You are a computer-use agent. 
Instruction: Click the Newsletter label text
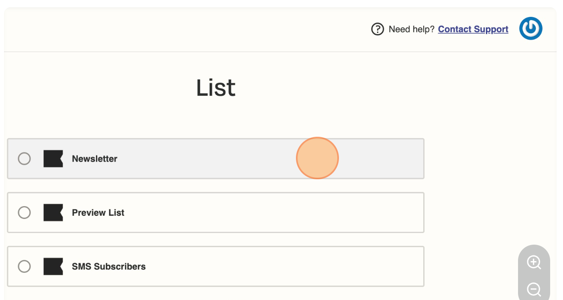coord(94,159)
